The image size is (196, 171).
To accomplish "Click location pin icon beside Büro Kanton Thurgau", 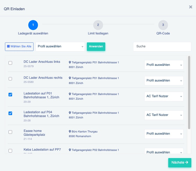I will point(70,132).
